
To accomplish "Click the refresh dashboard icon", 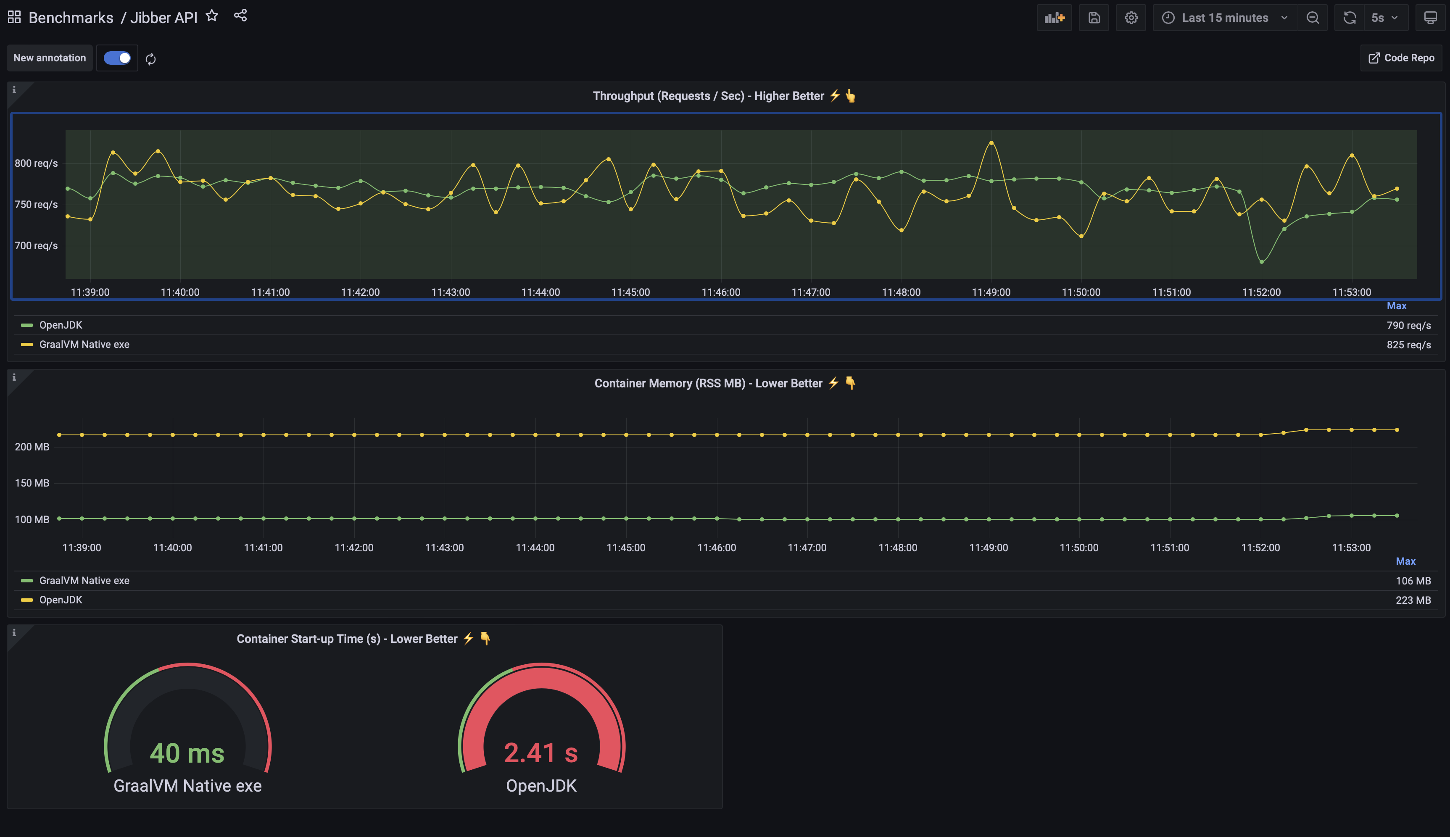I will (1350, 18).
